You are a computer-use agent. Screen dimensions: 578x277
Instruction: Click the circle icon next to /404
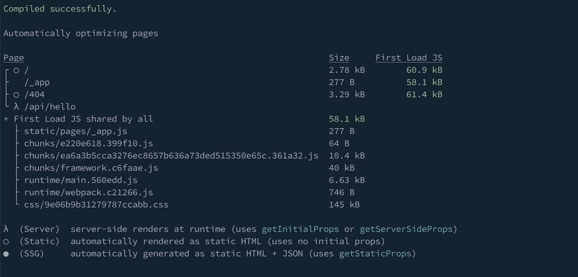coord(16,95)
